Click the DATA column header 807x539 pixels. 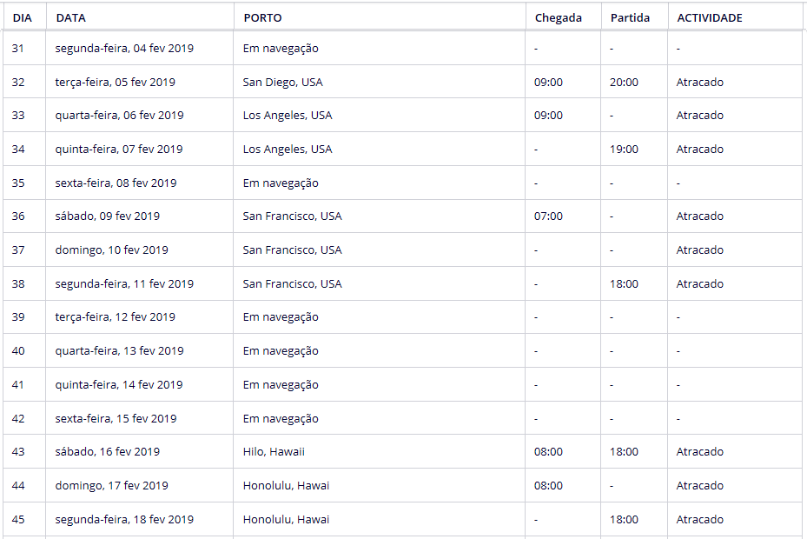pos(70,17)
